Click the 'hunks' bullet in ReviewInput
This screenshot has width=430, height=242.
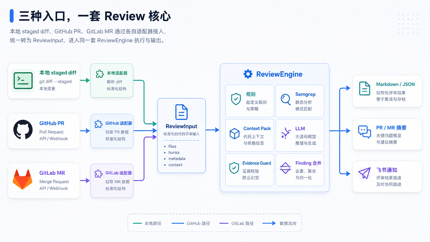pos(174,153)
